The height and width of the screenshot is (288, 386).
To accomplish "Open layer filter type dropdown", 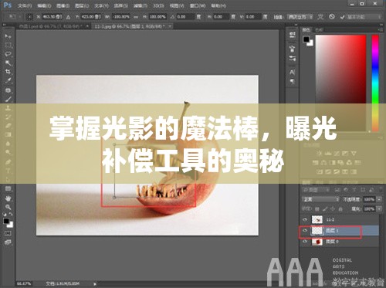I will click(x=317, y=190).
